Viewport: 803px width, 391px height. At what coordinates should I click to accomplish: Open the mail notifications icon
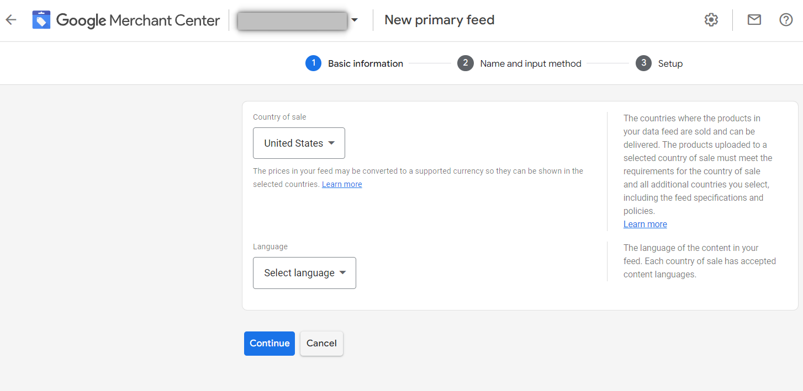tap(754, 20)
